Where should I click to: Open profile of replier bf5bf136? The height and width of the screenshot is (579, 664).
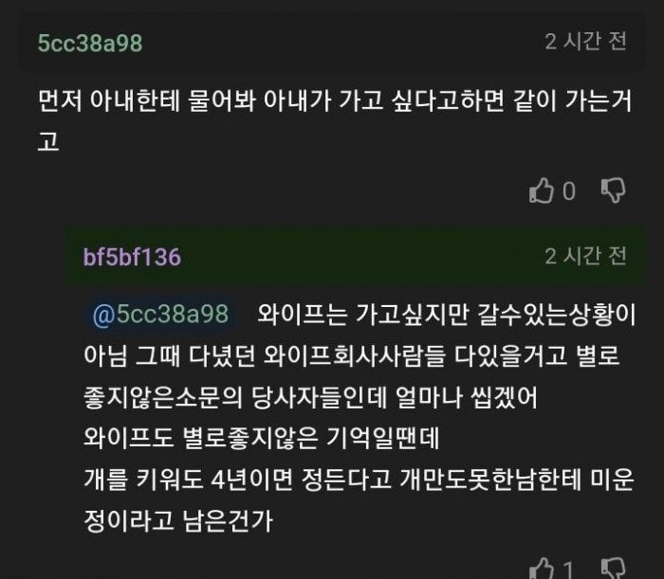point(132,257)
